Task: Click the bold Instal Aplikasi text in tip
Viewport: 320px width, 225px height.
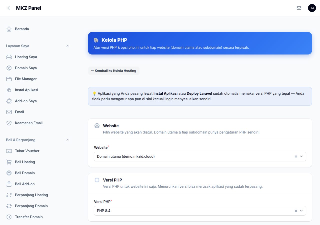Action: pyautogui.click(x=165, y=93)
